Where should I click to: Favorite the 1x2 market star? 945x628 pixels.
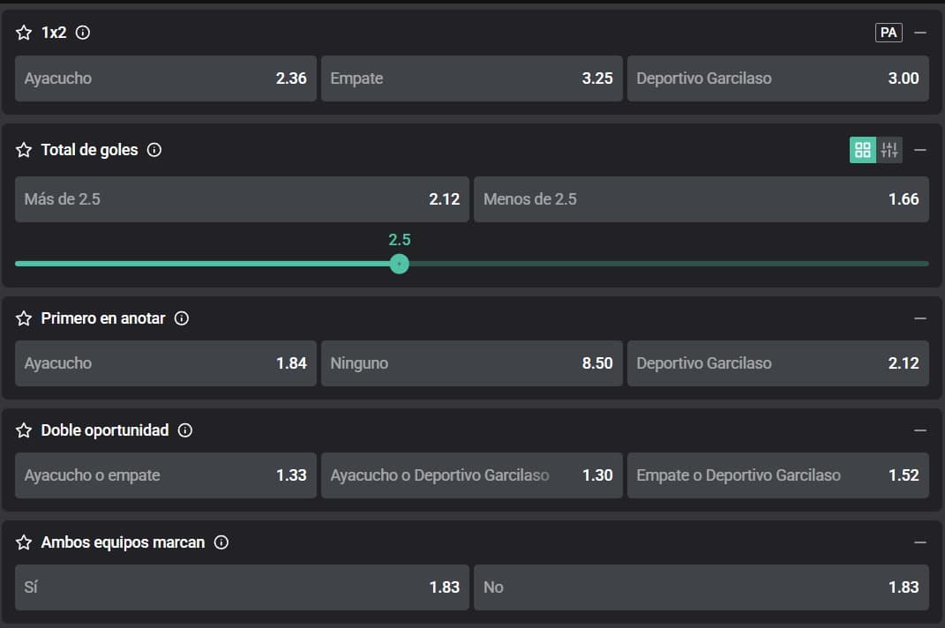24,33
